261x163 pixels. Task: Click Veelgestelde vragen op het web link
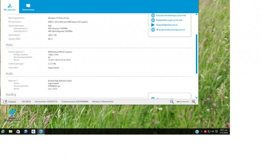(x=169, y=20)
